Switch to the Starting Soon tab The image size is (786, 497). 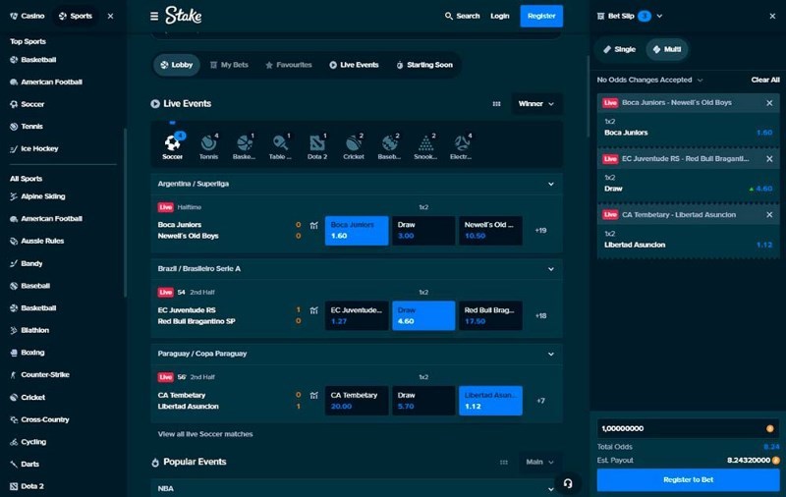pos(424,65)
